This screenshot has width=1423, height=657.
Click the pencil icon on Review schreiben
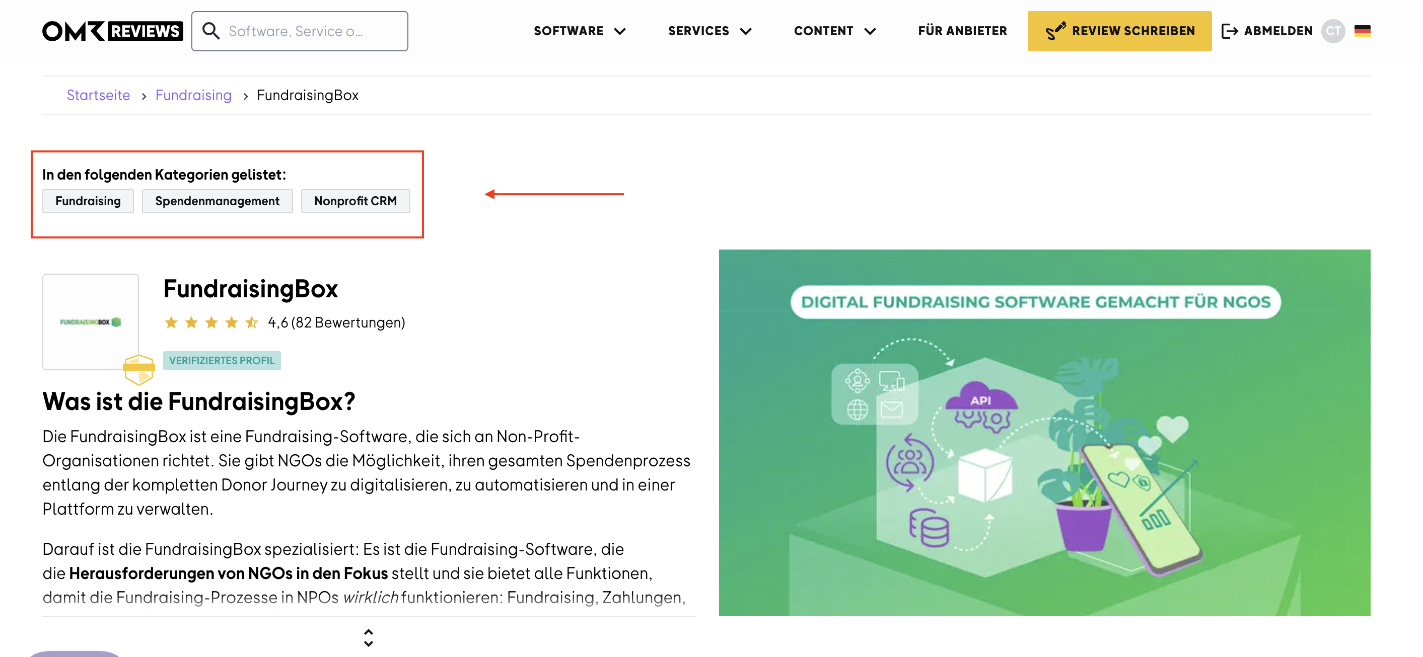pyautogui.click(x=1055, y=31)
